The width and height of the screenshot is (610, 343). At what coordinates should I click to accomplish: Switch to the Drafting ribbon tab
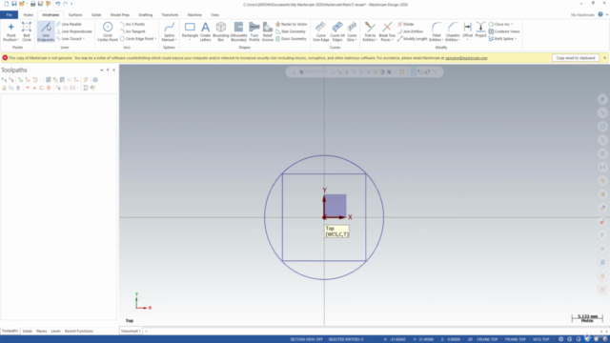click(146, 15)
